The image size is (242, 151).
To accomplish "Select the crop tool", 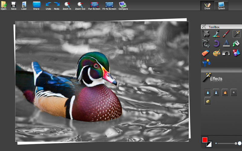I will coord(206,43).
